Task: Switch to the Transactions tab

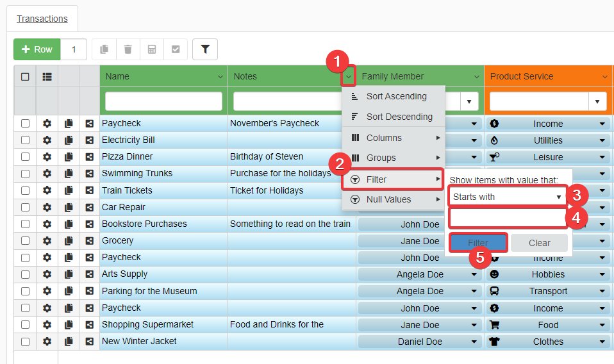Action: [x=42, y=19]
